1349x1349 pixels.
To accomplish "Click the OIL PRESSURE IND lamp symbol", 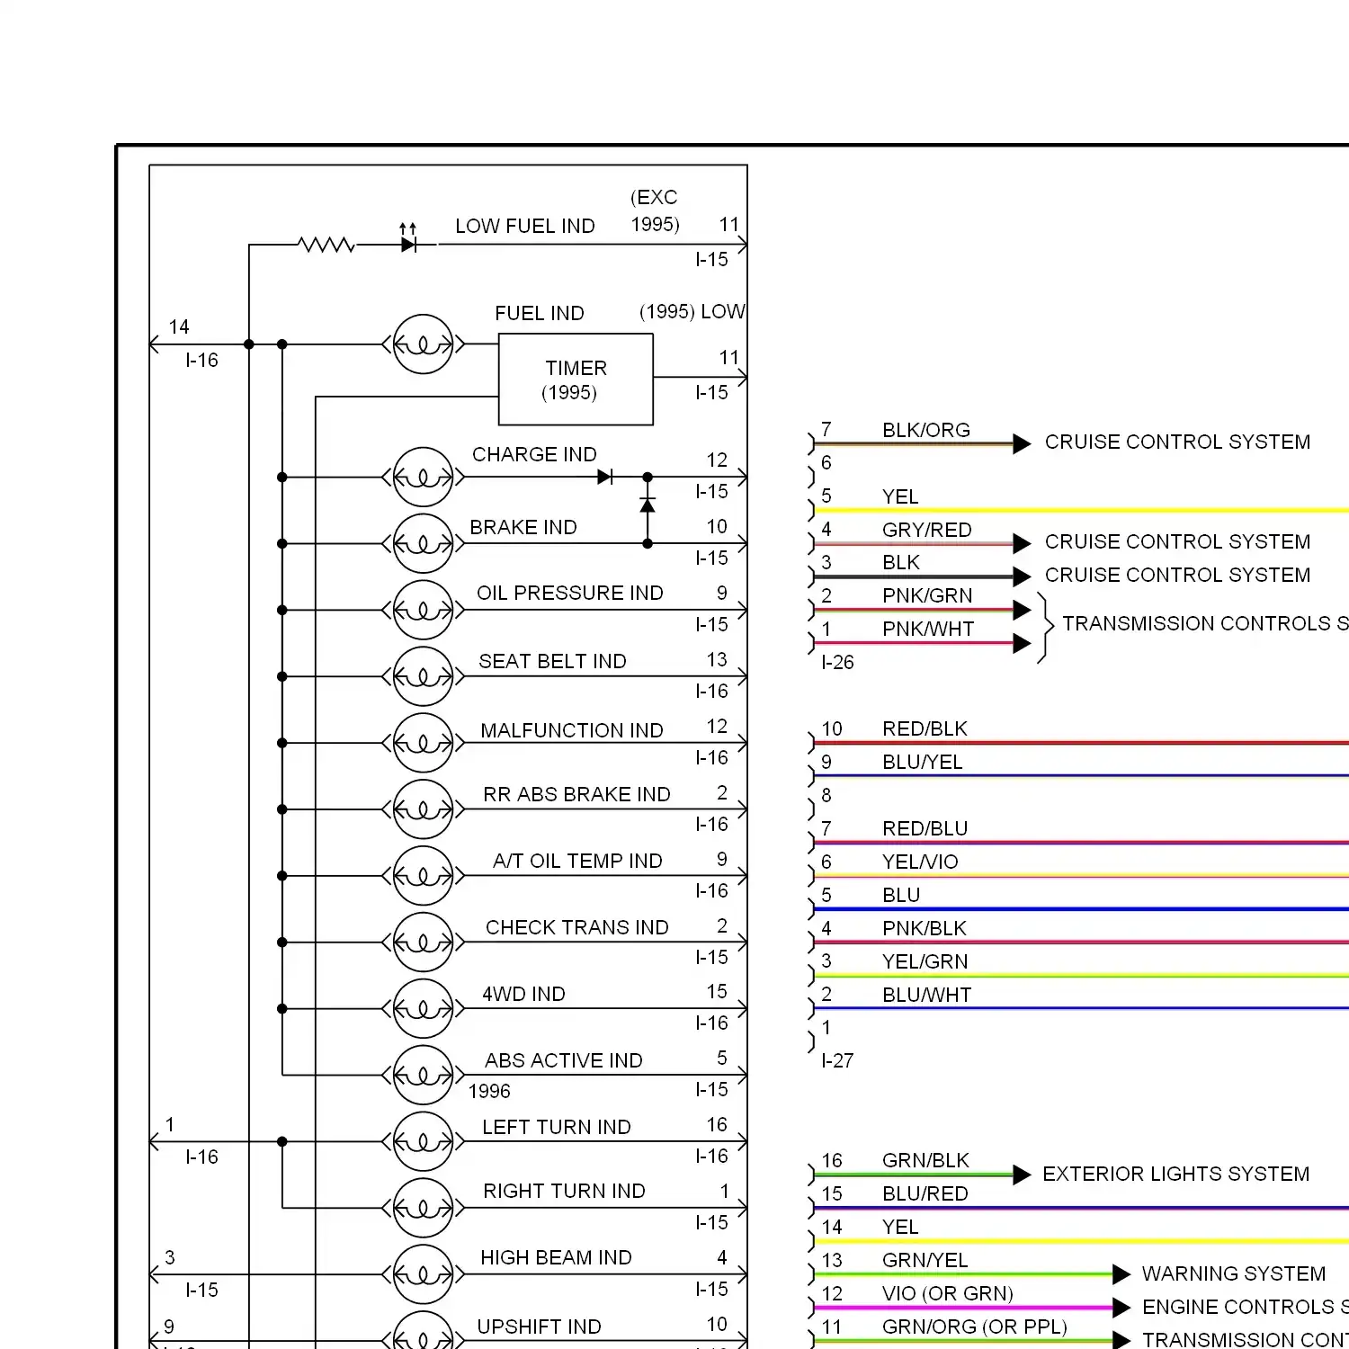I will pyautogui.click(x=423, y=610).
